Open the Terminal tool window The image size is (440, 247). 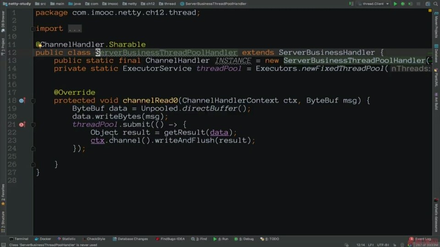pyautogui.click(x=19, y=239)
